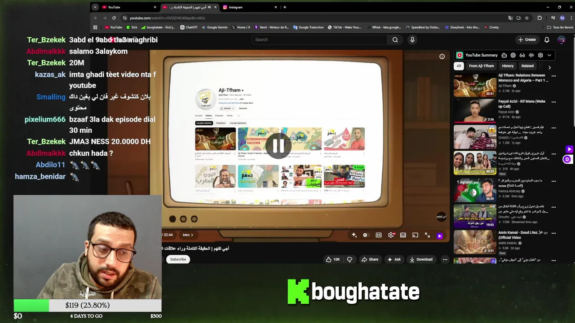
Task: Dislike the video with thumbs down
Action: (x=349, y=259)
